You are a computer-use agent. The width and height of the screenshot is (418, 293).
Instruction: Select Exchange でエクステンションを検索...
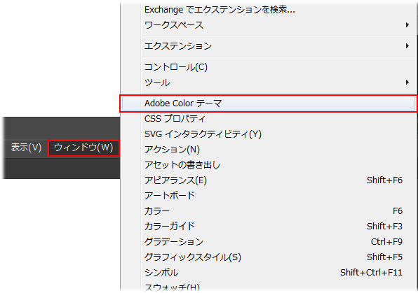coord(268,10)
